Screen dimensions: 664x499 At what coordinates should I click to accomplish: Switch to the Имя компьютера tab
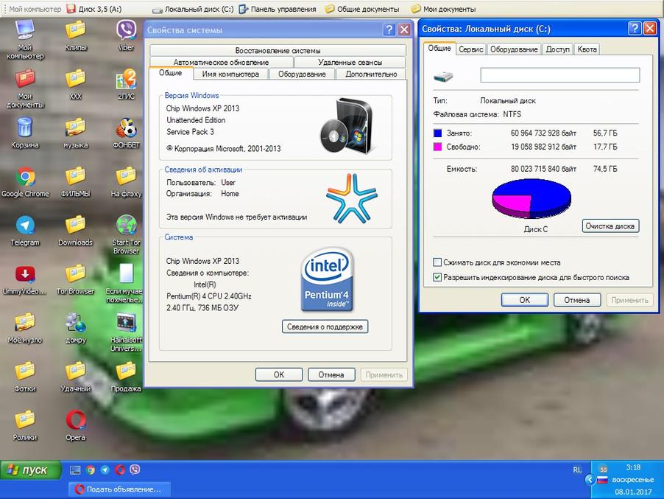point(230,74)
